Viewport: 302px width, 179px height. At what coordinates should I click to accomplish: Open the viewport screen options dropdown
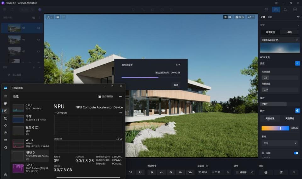pos(251,17)
